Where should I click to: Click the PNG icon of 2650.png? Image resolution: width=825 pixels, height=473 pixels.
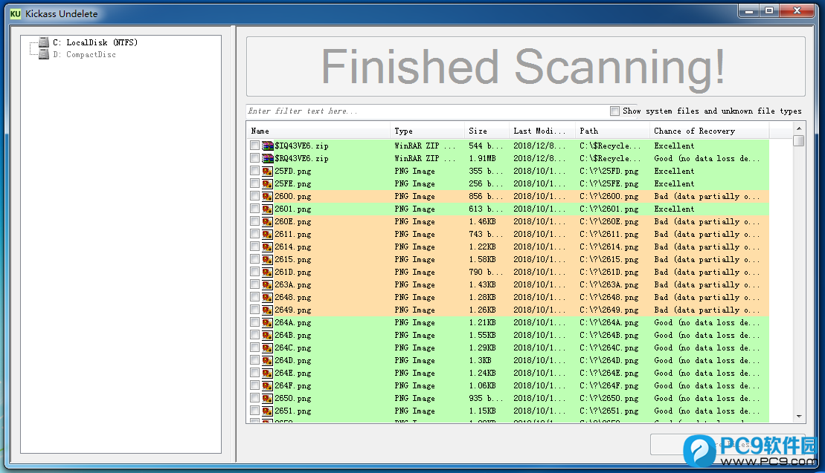(268, 399)
